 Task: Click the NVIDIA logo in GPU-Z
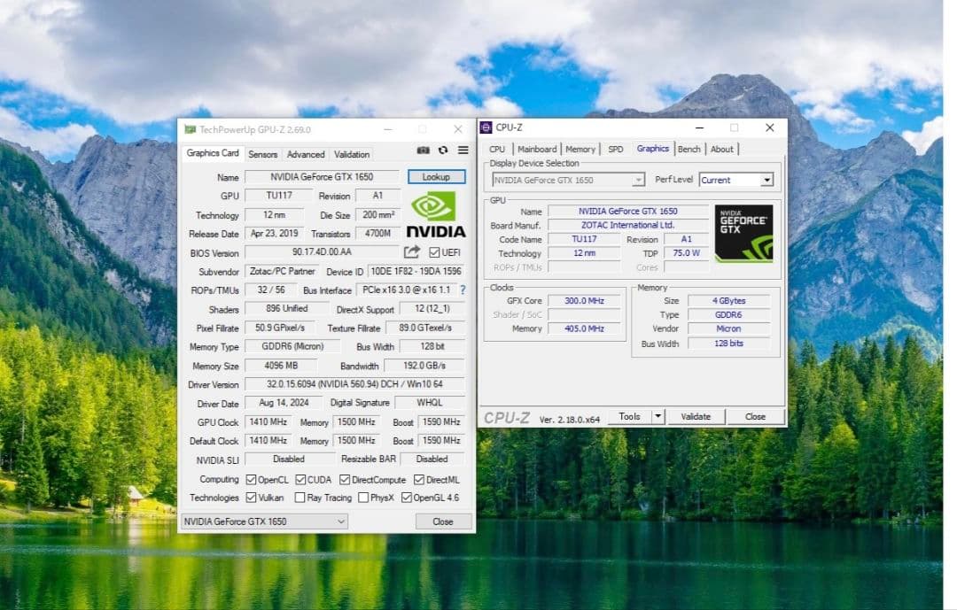pyautogui.click(x=436, y=215)
